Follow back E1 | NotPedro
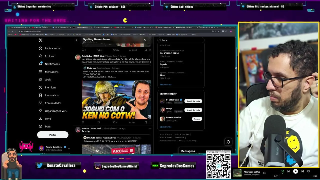 [x=193, y=101]
